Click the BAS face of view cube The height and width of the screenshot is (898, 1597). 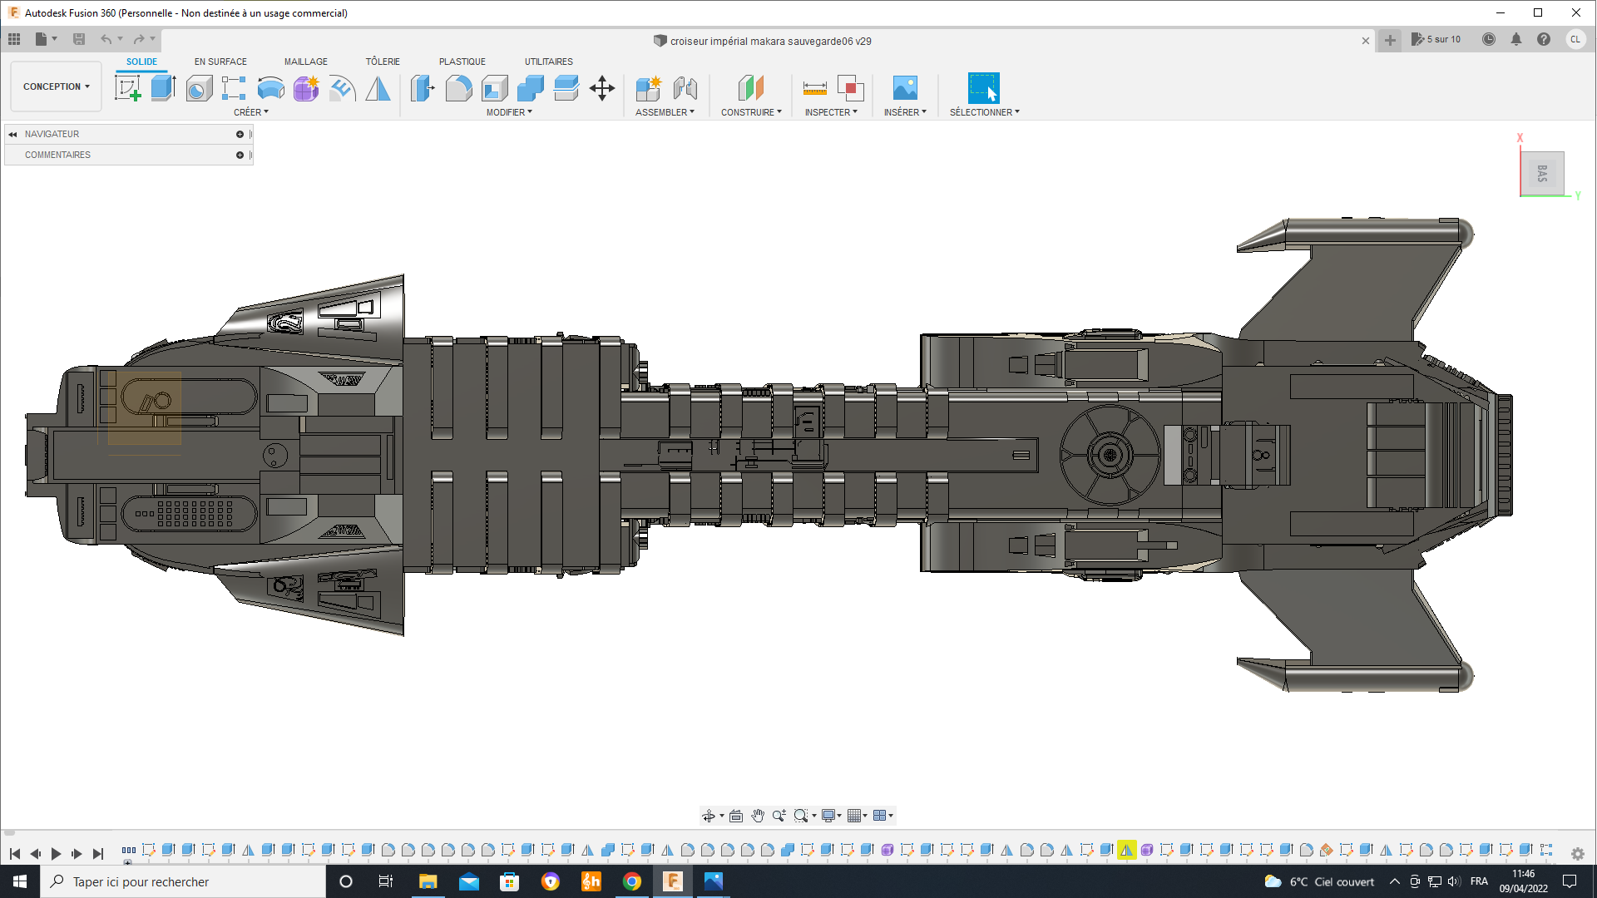pos(1542,173)
